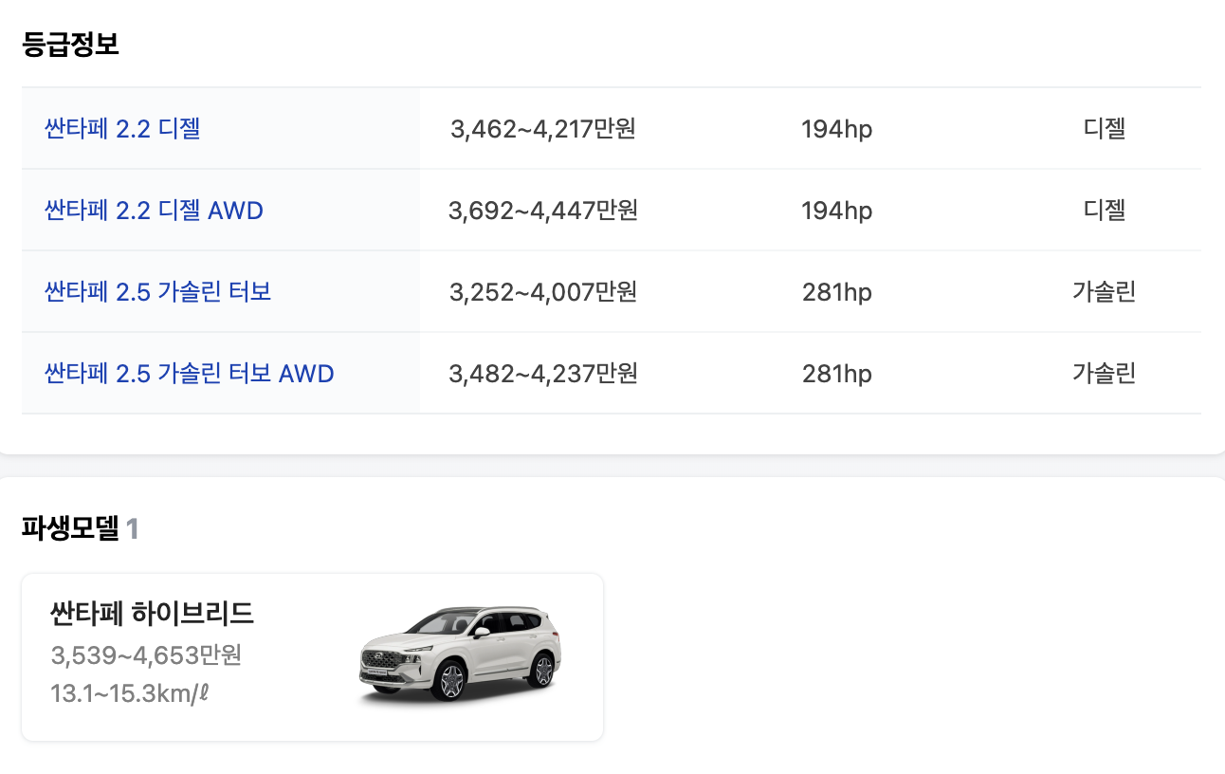Click 194hp in the 2.2 디젤 AWD row
The height and width of the screenshot is (774, 1225).
pyautogui.click(x=837, y=211)
